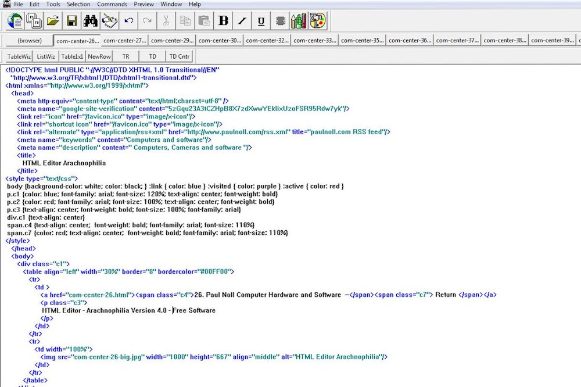Viewport: 581px width, 387px height.
Task: Click the table align="left" tag line
Action: point(128,272)
